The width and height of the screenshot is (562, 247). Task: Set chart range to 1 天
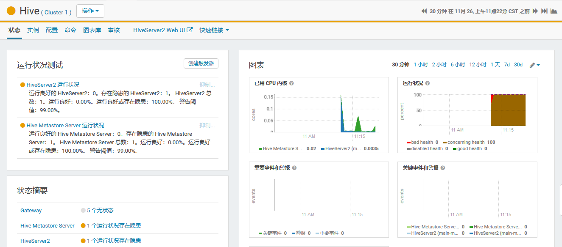pyautogui.click(x=495, y=65)
